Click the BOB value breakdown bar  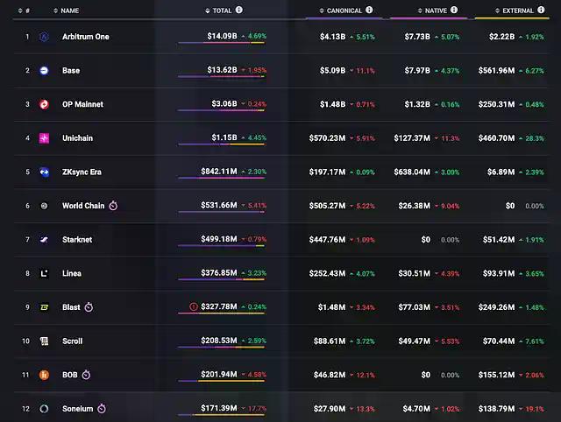(222, 381)
